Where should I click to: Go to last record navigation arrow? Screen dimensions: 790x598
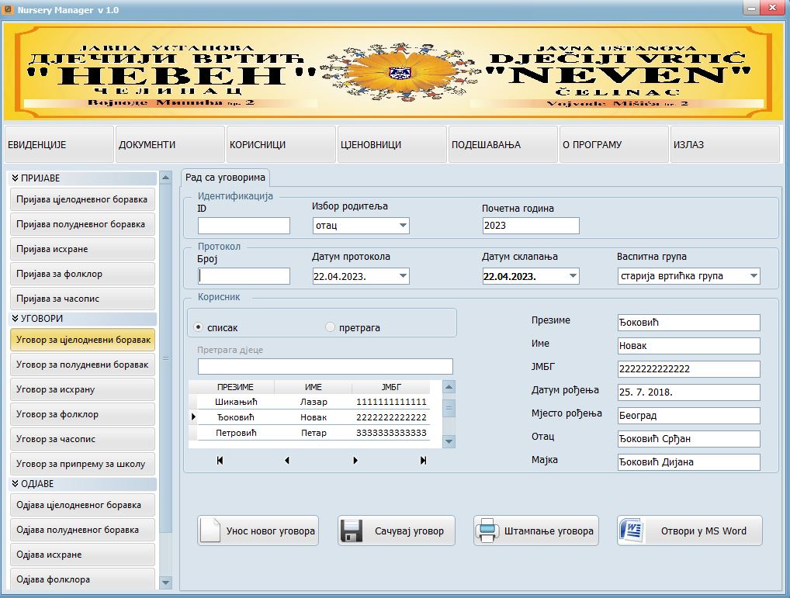coord(423,460)
